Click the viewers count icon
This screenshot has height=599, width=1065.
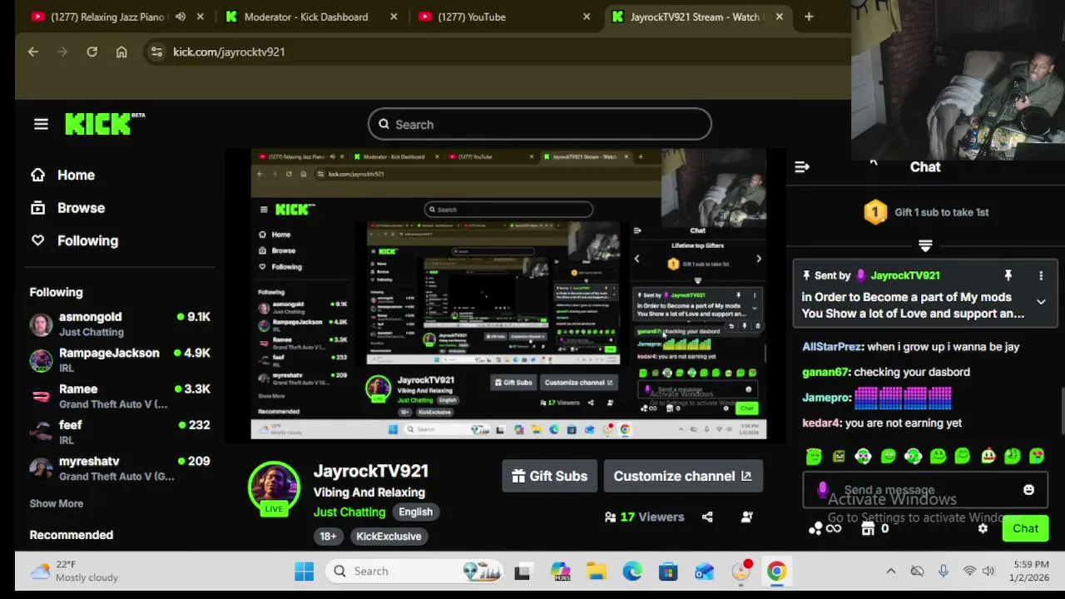tap(611, 517)
